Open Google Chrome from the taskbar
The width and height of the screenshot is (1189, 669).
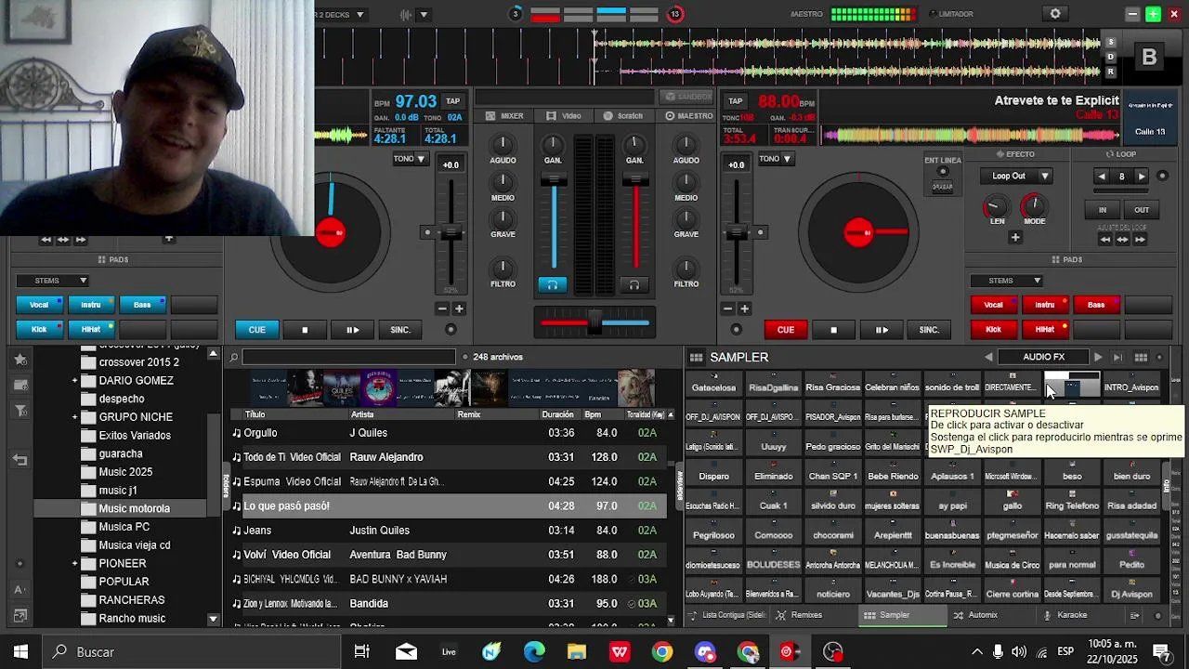(662, 652)
